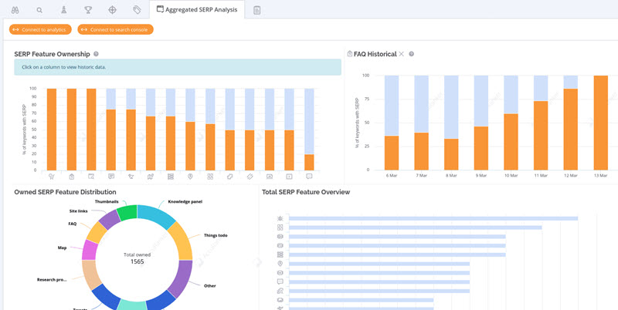Open the chess piece competitors tab
The height and width of the screenshot is (310, 618).
[63, 10]
